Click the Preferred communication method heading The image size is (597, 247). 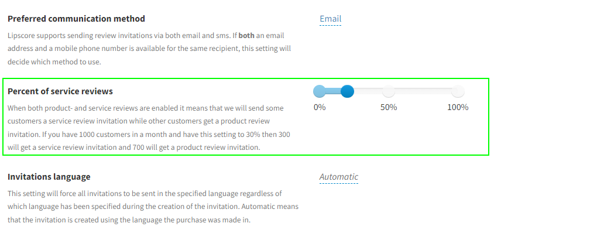pyautogui.click(x=76, y=19)
